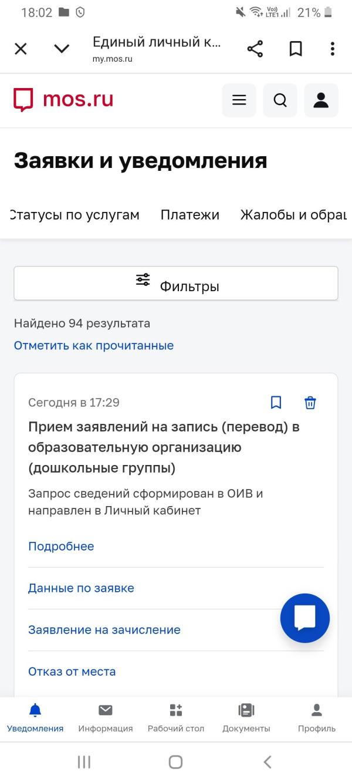Close the browser tab with X
Screen dimensions: 352x782
click(x=21, y=49)
